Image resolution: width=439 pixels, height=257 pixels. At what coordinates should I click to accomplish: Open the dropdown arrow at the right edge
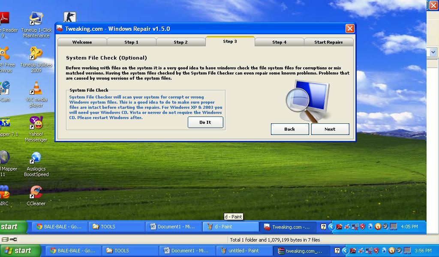click(433, 52)
